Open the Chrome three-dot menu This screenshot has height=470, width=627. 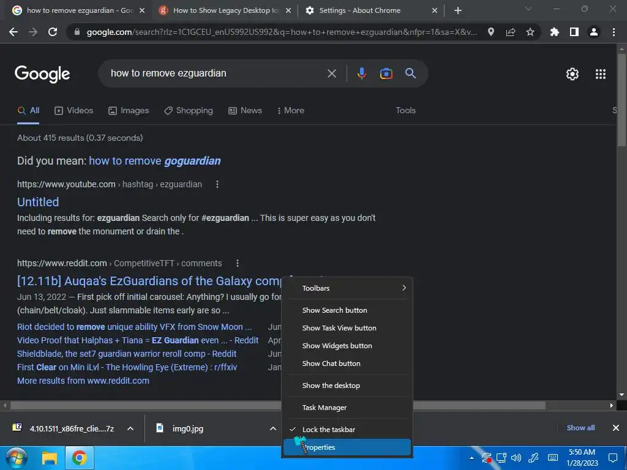(614, 32)
